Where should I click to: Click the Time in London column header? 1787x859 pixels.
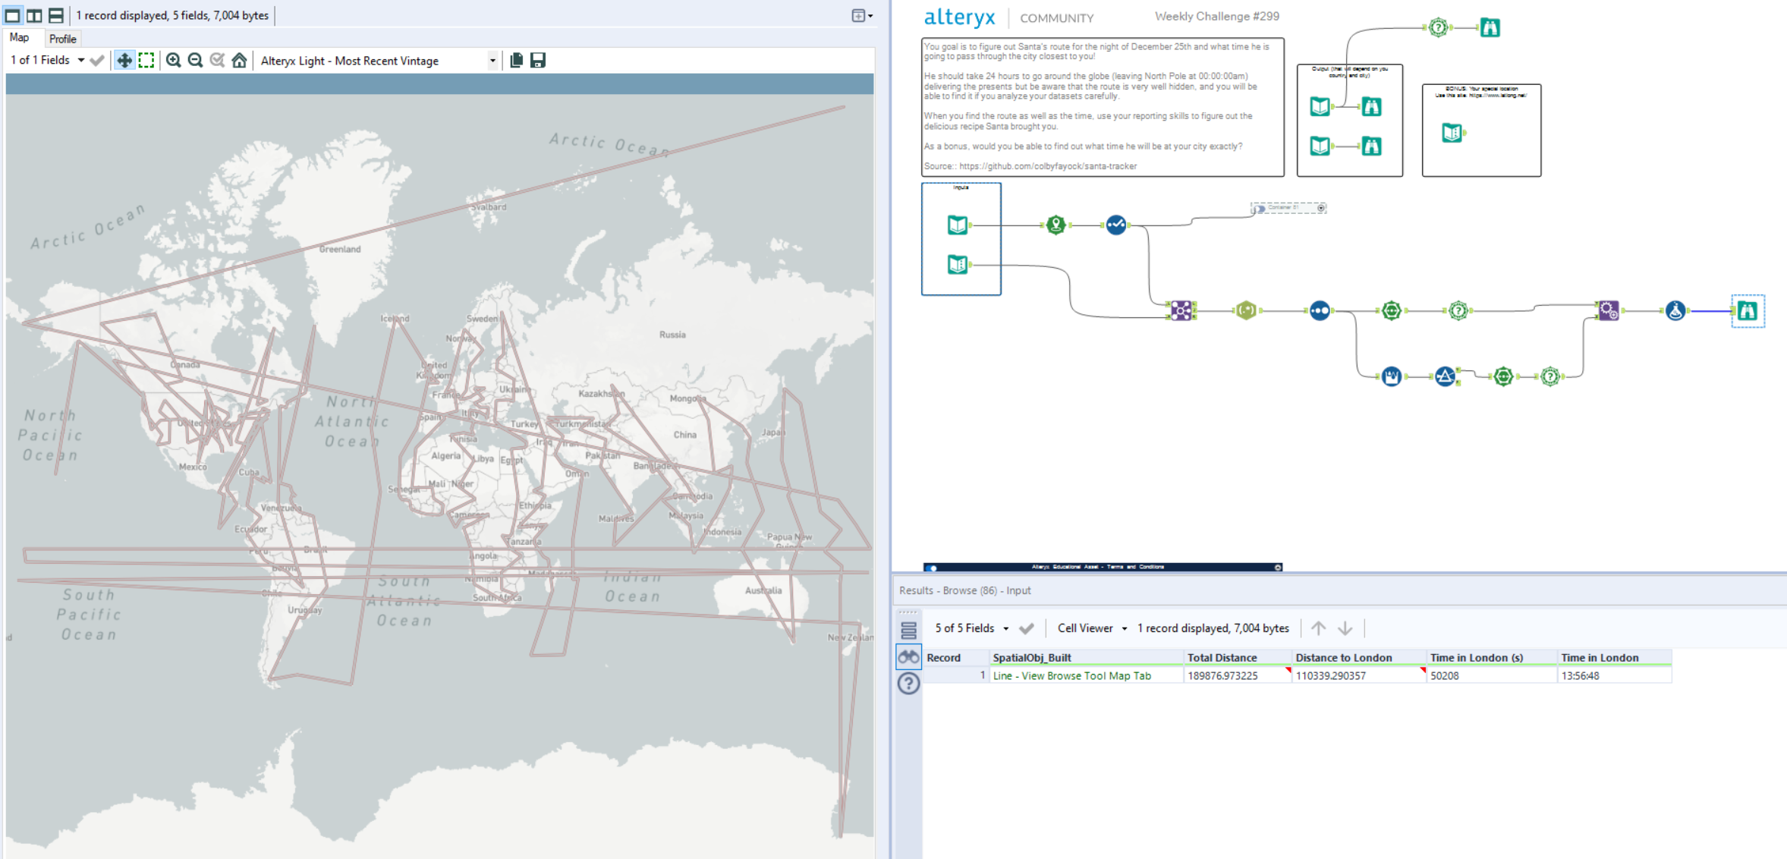pyautogui.click(x=1614, y=658)
